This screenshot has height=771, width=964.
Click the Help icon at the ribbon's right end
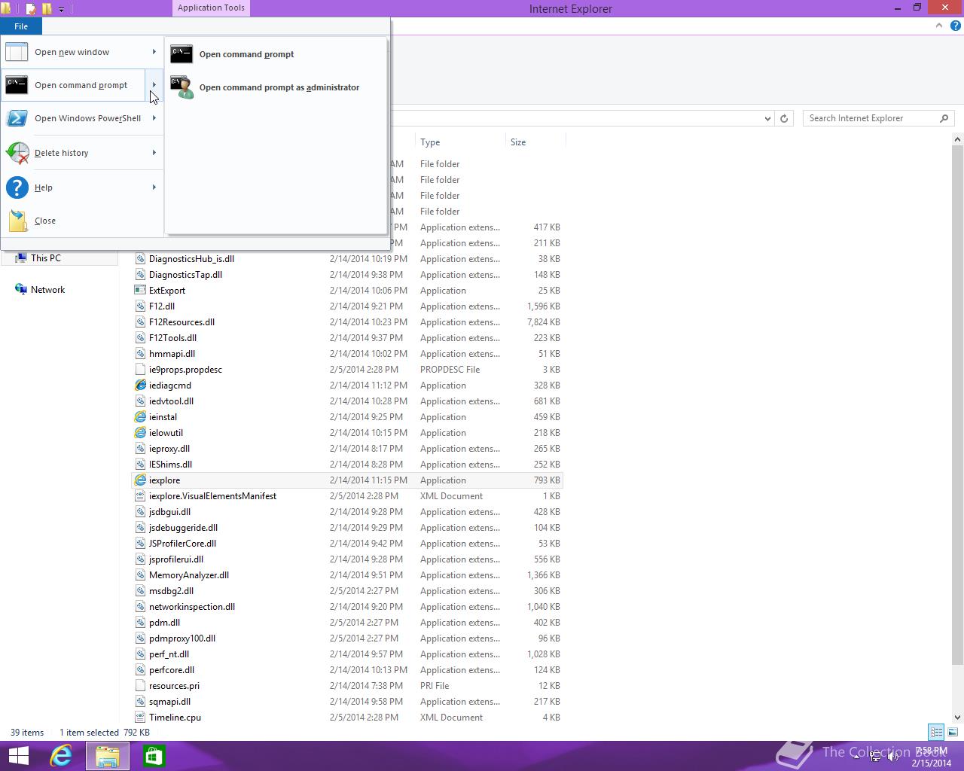tap(955, 26)
